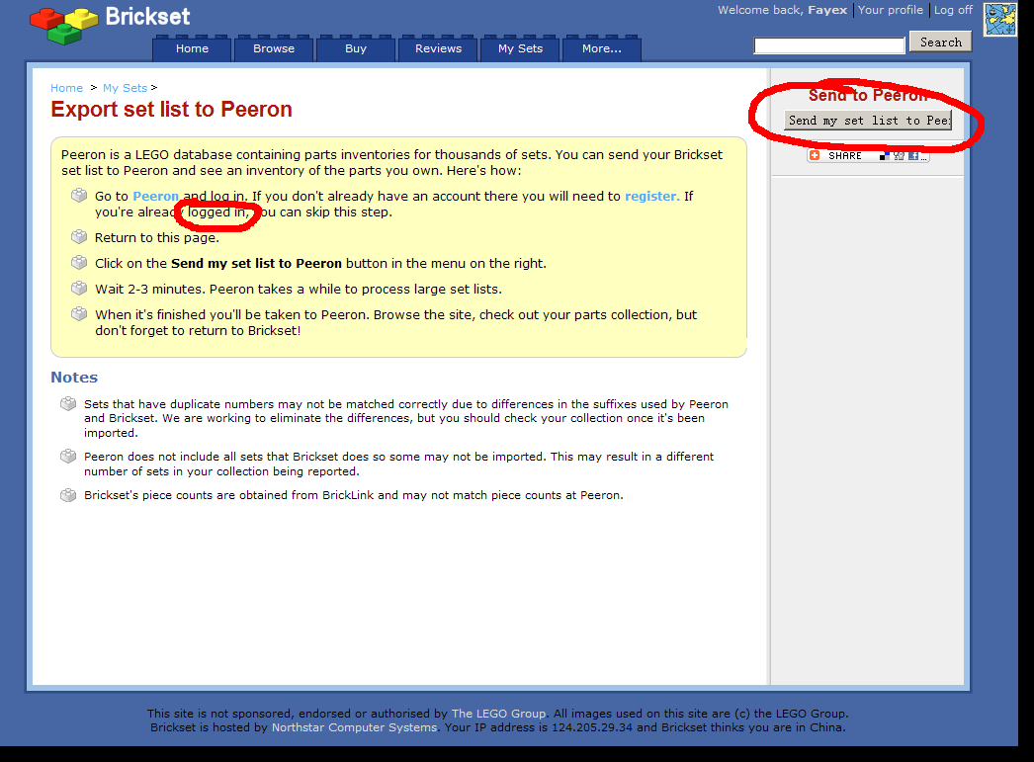Image resolution: width=1034 pixels, height=762 pixels.
Task: Click the 'Wait 2-3 minutes' instruction line
Action: pyautogui.click(x=299, y=290)
